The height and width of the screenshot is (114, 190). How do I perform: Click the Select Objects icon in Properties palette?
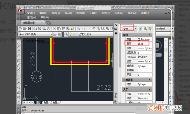click(145, 29)
